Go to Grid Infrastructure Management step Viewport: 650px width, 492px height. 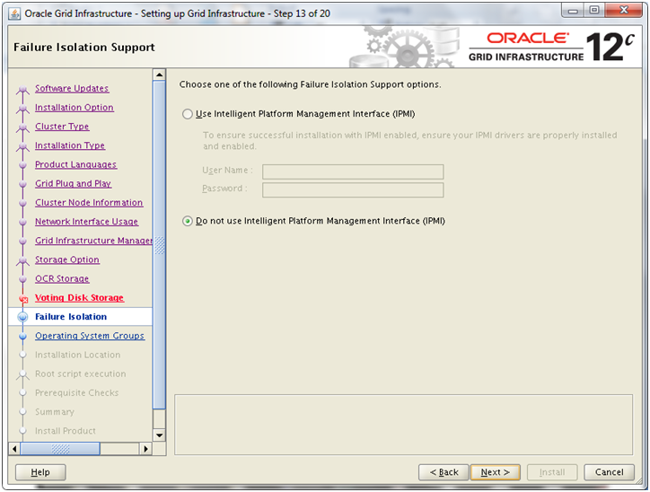coord(93,241)
